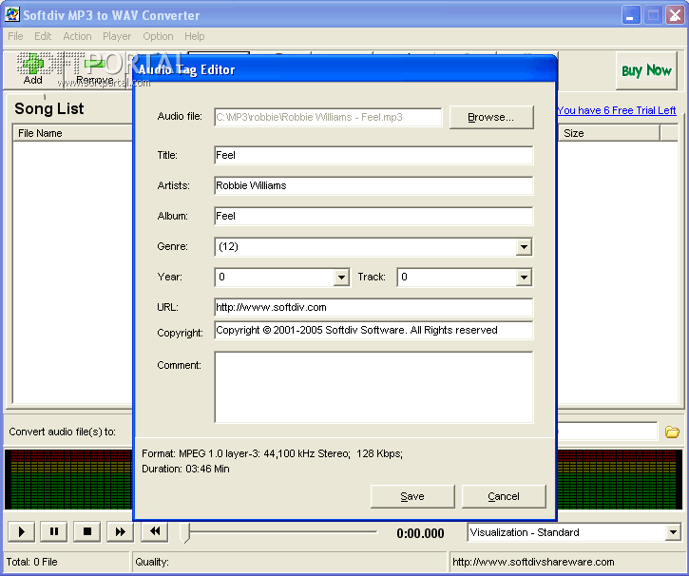Open the Player menu
Screen dimensions: 689x576
coord(117,36)
